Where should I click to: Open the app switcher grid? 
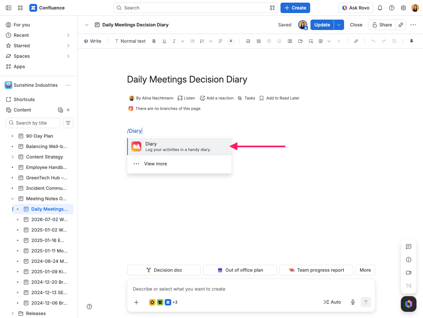20,8
